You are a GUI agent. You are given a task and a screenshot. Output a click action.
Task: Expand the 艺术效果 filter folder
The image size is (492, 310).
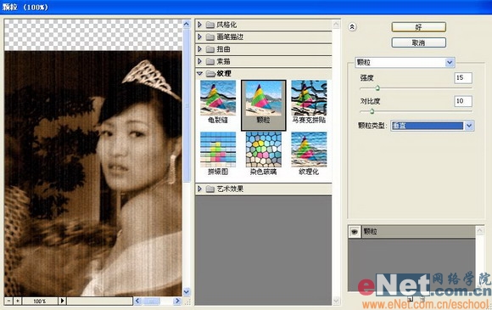199,189
